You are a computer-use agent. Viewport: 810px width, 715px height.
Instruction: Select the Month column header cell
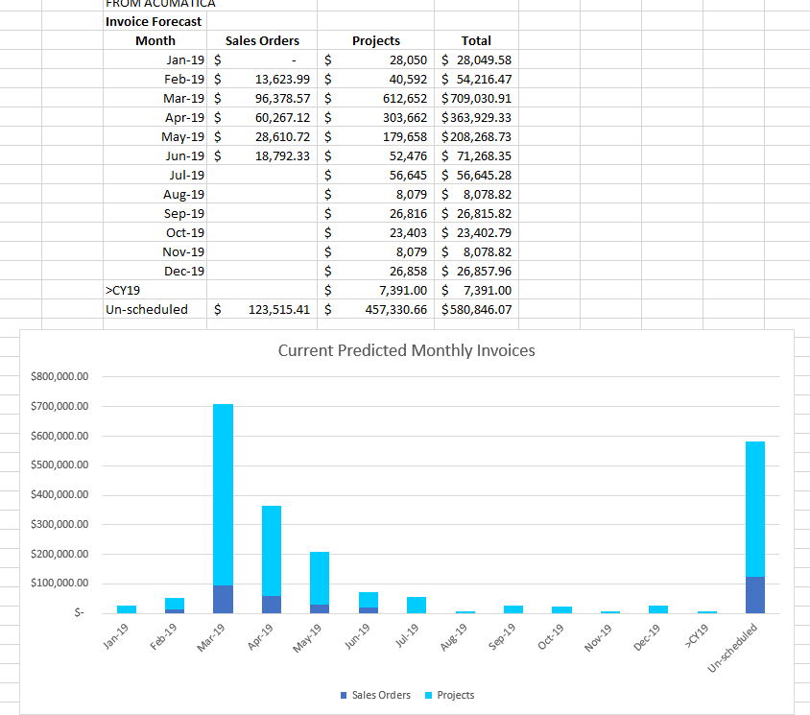tap(155, 40)
